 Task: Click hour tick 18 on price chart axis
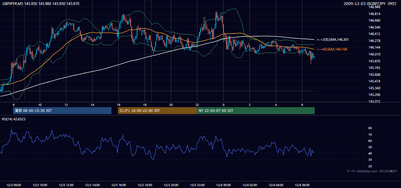click(x=145, y=105)
